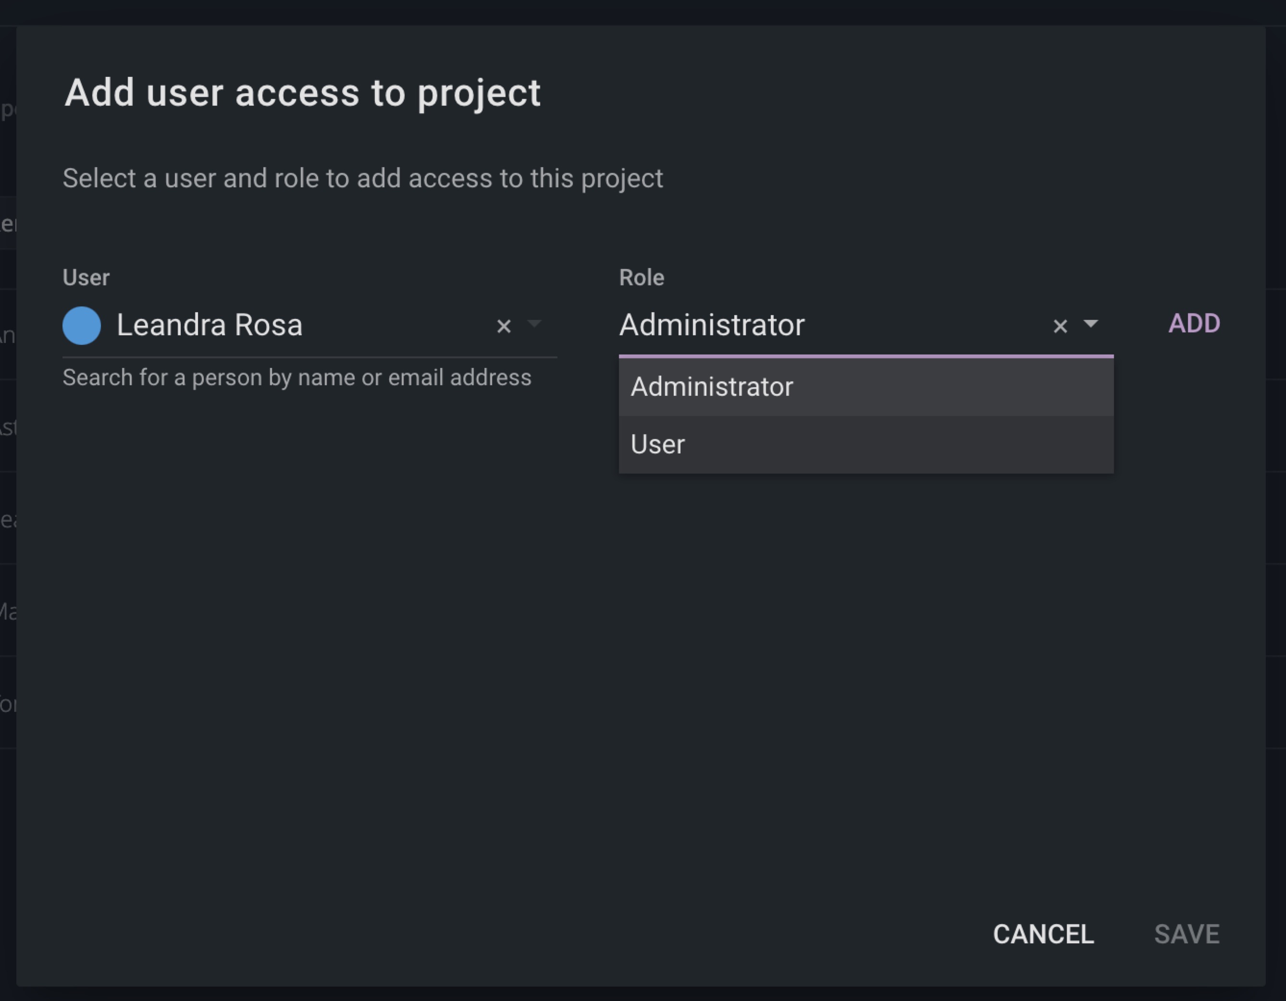This screenshot has height=1001, width=1286.
Task: Click the purple underline of the Role field
Action: click(x=866, y=356)
